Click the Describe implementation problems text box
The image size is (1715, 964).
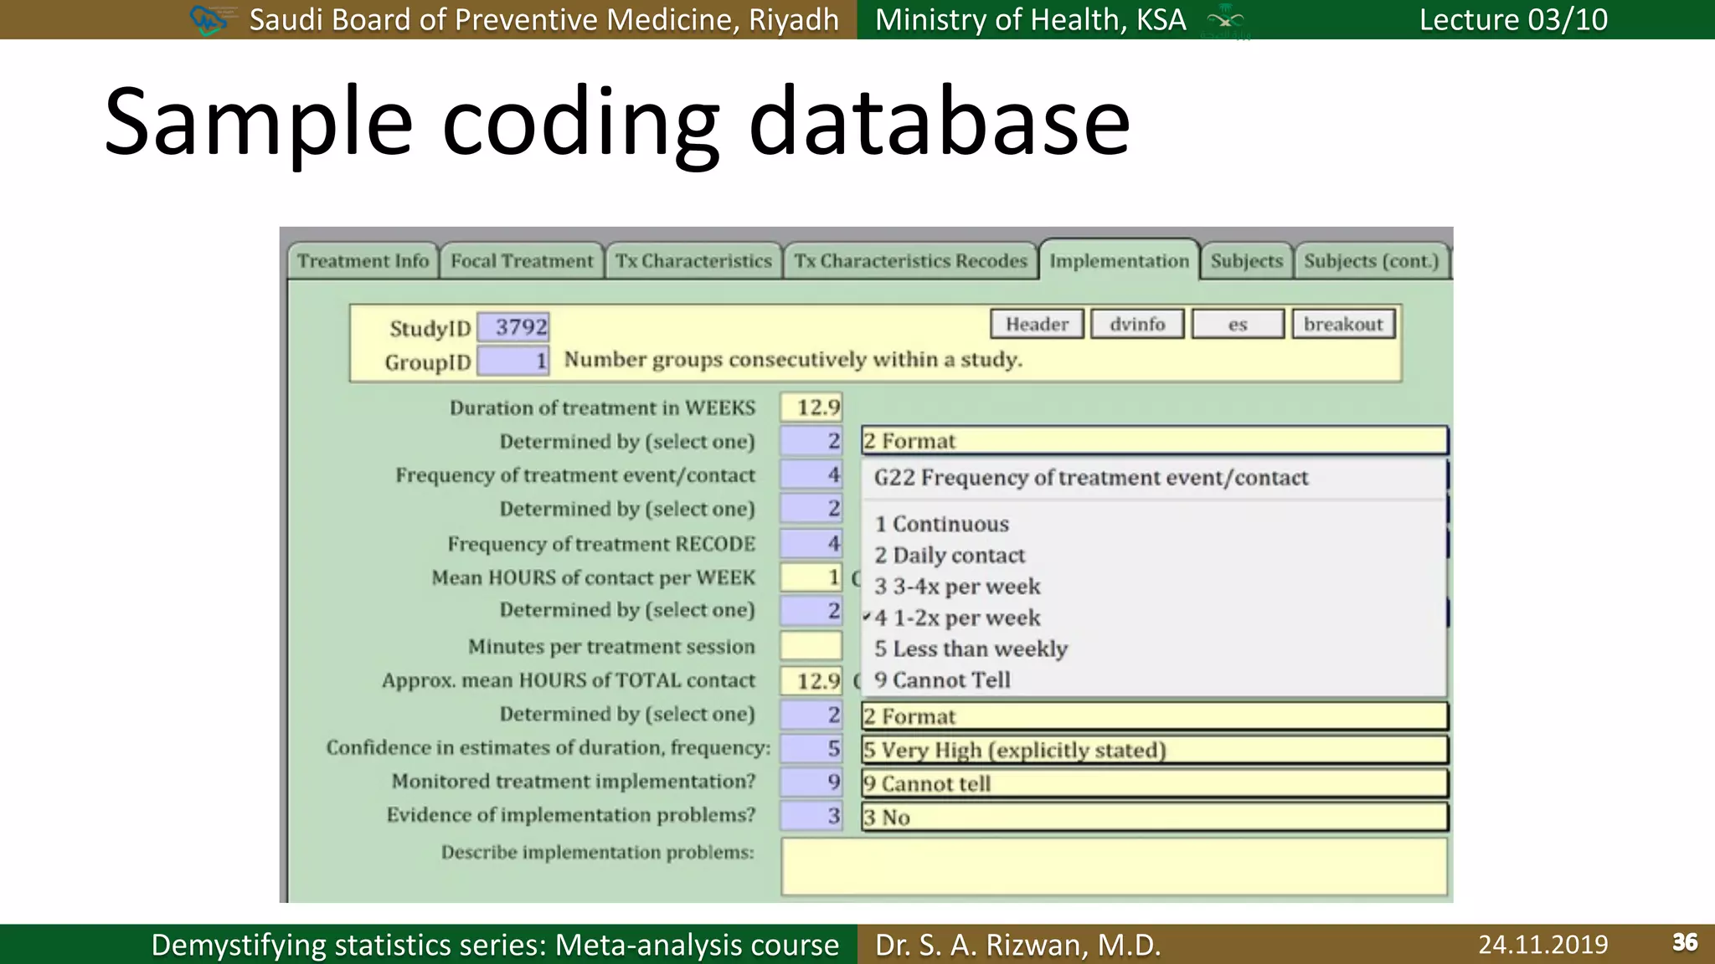(1115, 867)
